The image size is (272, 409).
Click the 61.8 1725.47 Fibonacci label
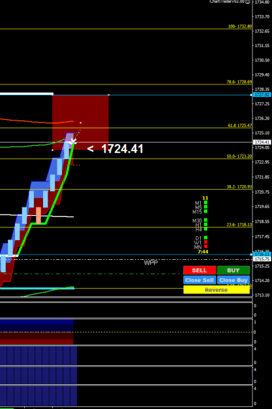pyautogui.click(x=240, y=126)
